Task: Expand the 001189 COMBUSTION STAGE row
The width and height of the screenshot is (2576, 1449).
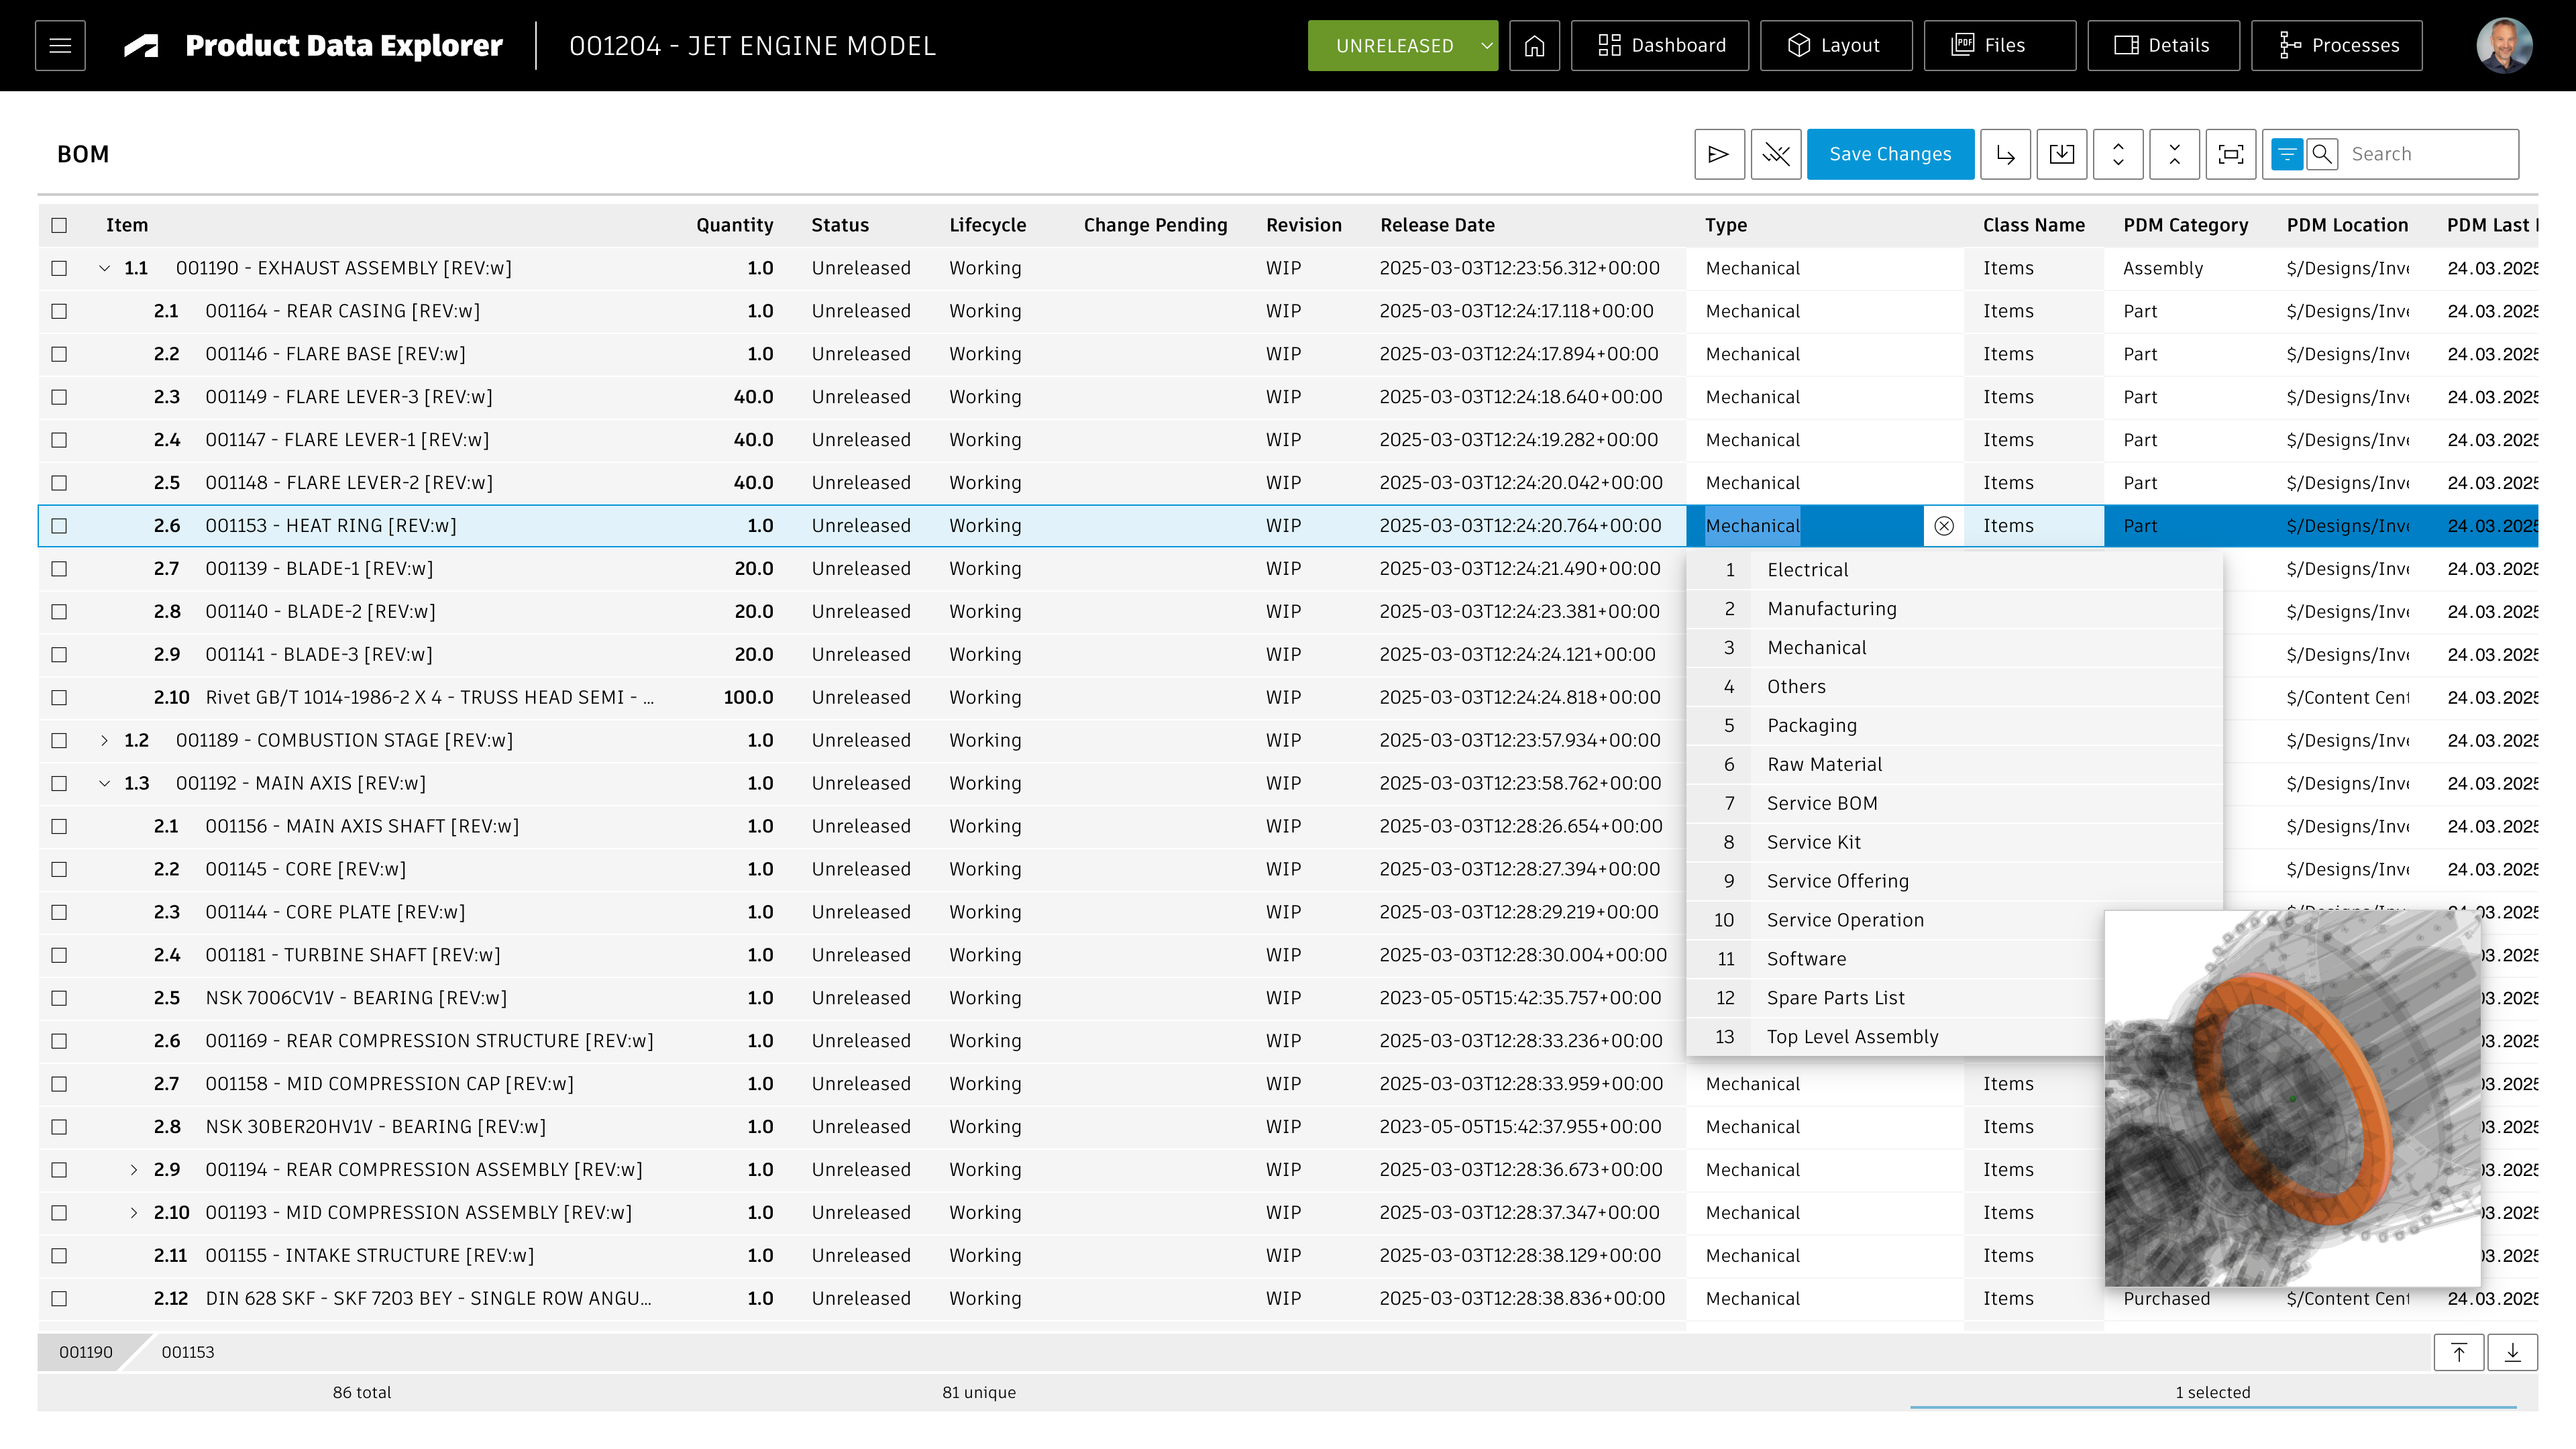Action: [x=104, y=740]
